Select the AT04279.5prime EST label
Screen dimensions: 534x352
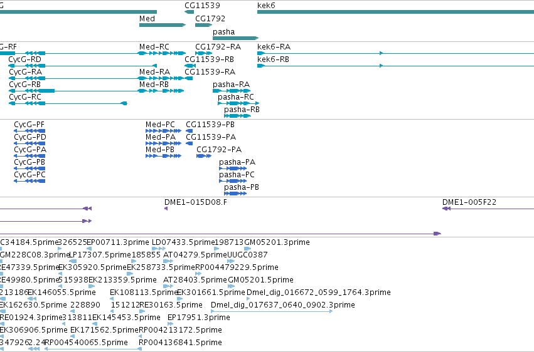point(195,255)
